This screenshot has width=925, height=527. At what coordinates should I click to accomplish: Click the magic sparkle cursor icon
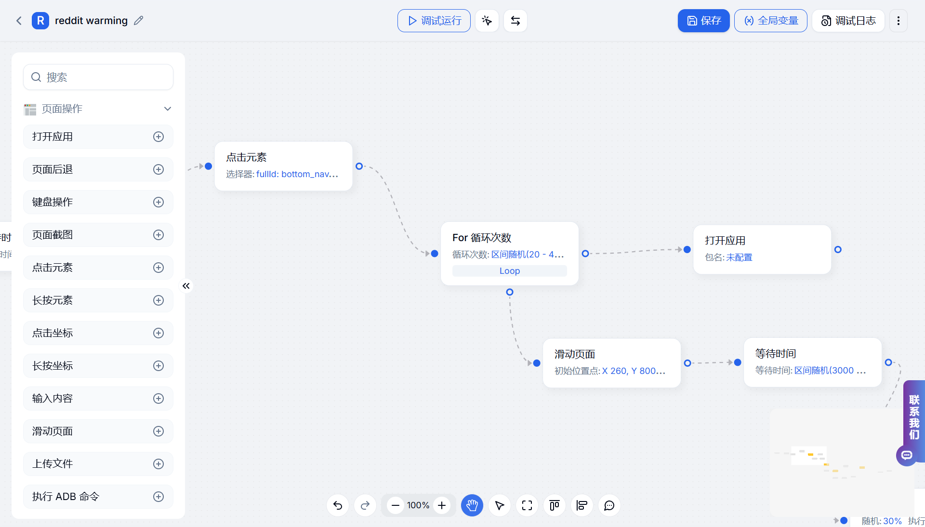coord(487,21)
